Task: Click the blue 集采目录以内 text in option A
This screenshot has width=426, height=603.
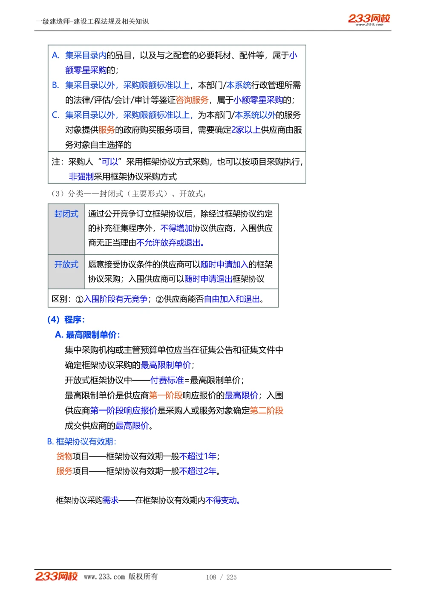Action: (x=85, y=55)
